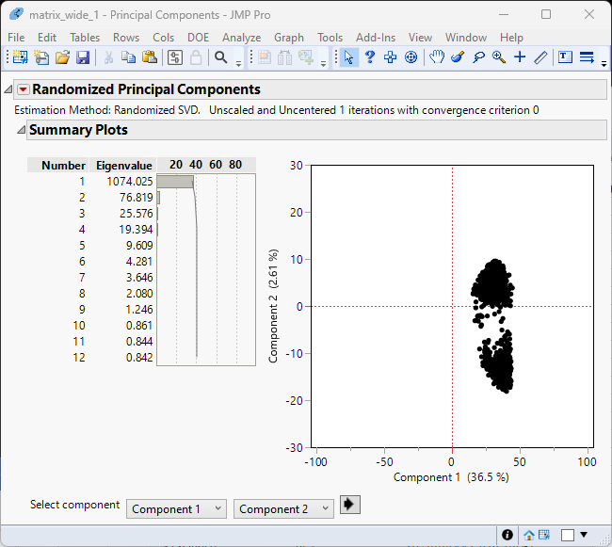Click the Save icon in toolbar
Screen dimensions: 612x547
[83, 57]
